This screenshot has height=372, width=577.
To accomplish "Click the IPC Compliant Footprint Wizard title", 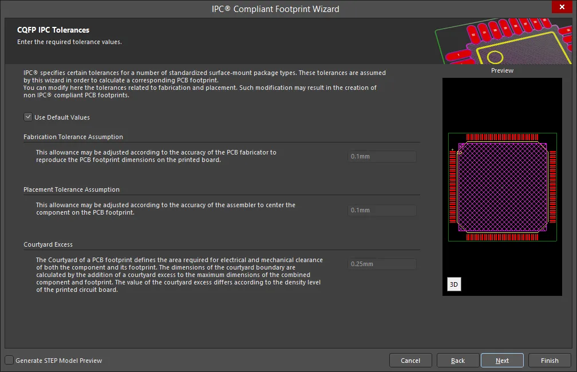I will 275,9.
